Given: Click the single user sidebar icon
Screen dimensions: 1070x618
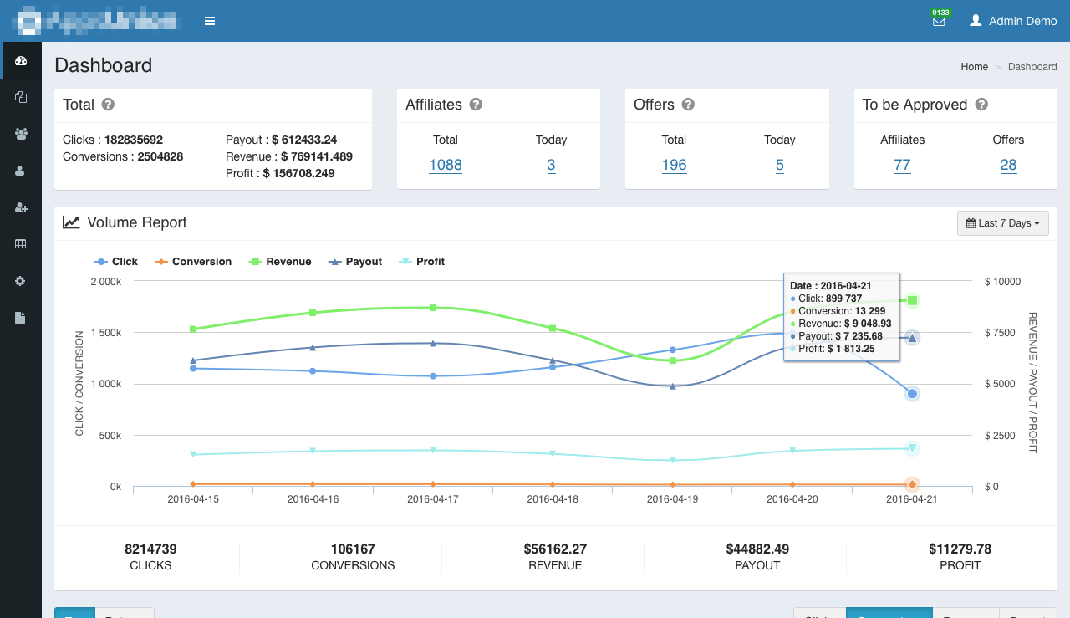Looking at the screenshot, I should pos(21,171).
